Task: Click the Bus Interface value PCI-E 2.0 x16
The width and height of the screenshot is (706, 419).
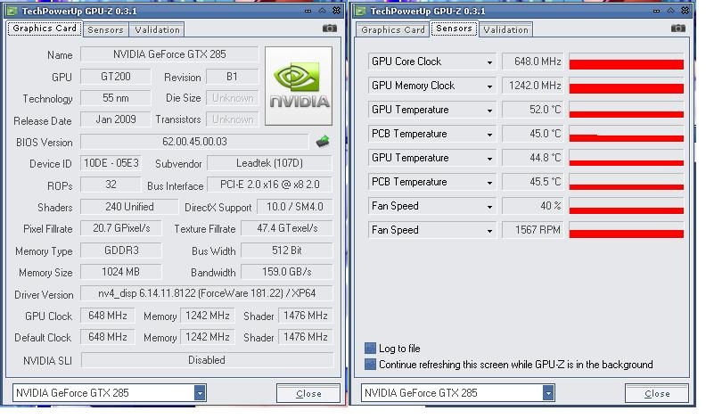Action: (x=270, y=185)
